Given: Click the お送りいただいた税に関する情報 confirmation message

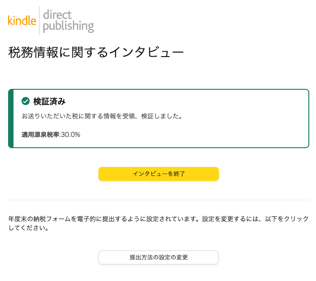Looking at the screenshot, I should (102, 116).
